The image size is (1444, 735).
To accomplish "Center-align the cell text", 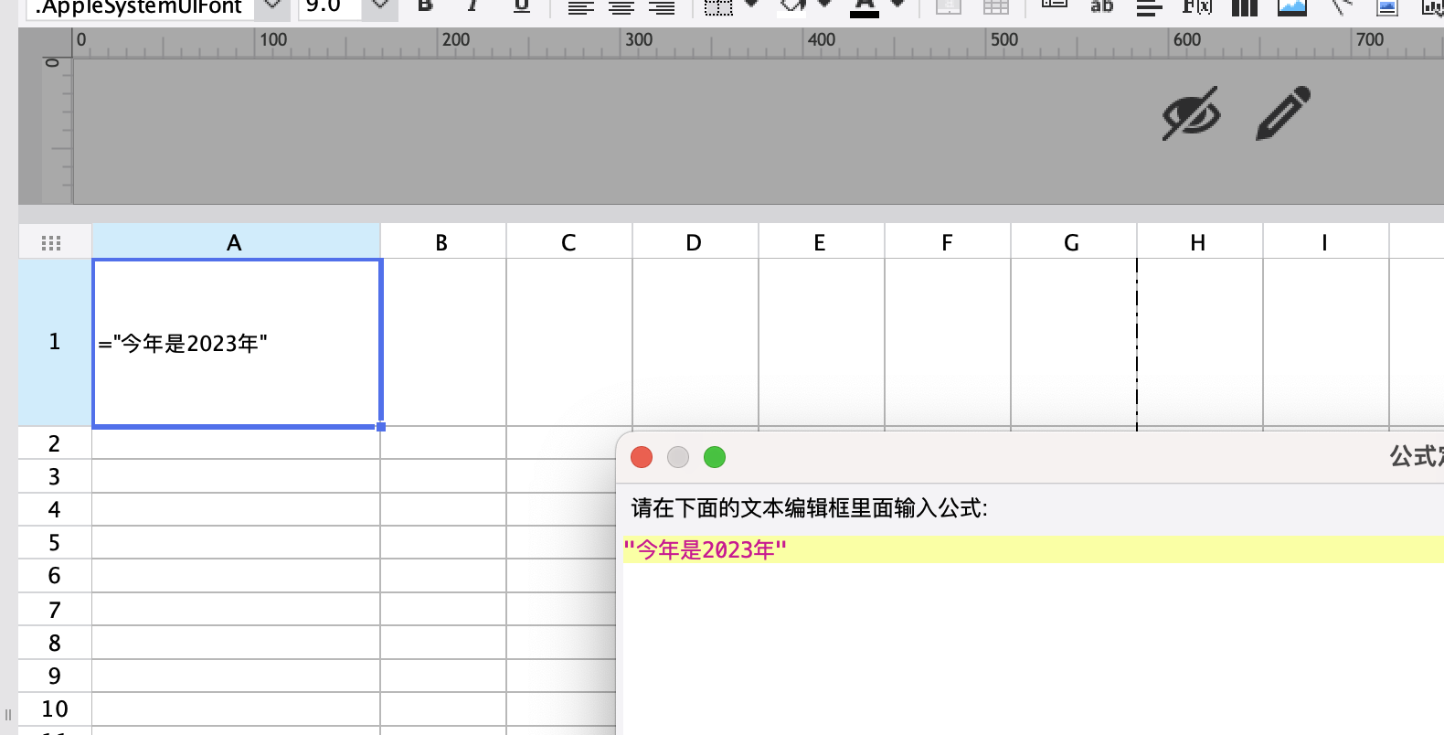I will click(x=621, y=7).
